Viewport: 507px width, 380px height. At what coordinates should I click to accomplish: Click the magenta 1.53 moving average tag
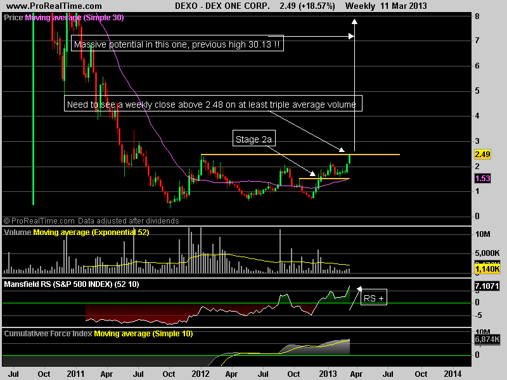482,179
